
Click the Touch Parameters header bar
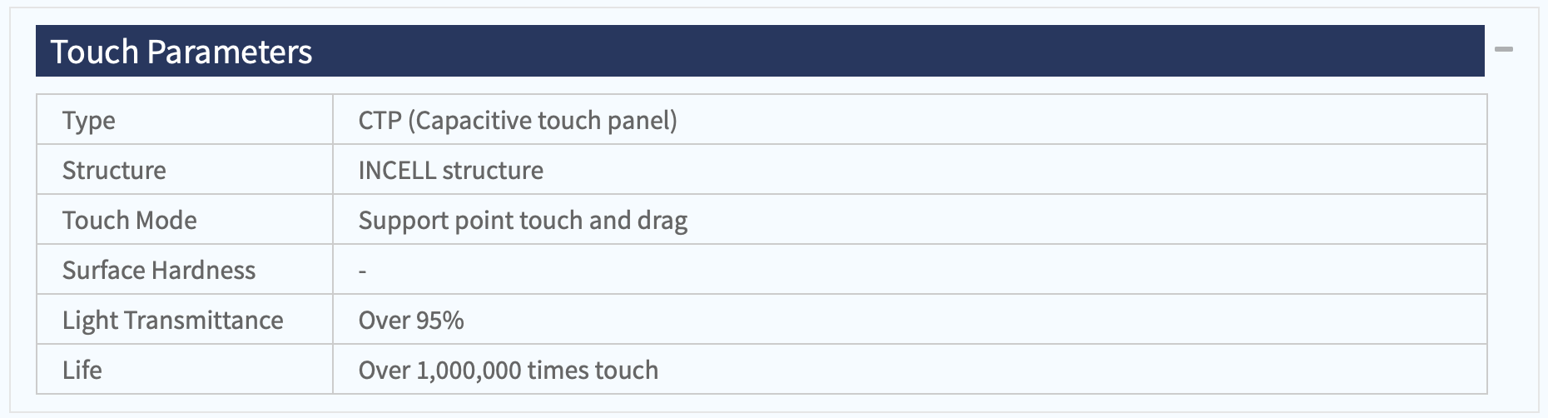point(760,51)
